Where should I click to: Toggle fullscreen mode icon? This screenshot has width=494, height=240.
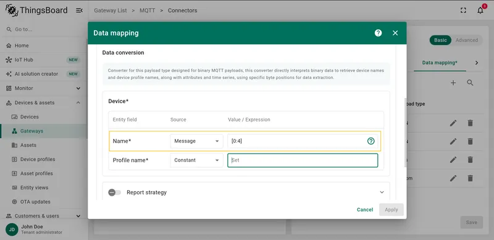(463, 10)
